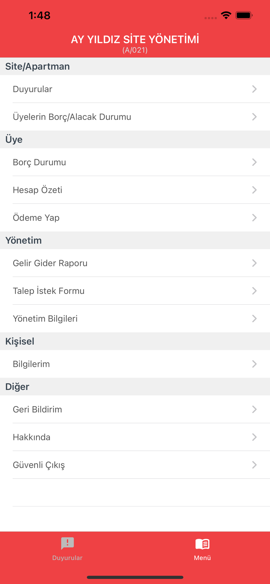This screenshot has height=584, width=270.
Task: Select Güvenli Çıkış to log out
Action: [x=135, y=465]
